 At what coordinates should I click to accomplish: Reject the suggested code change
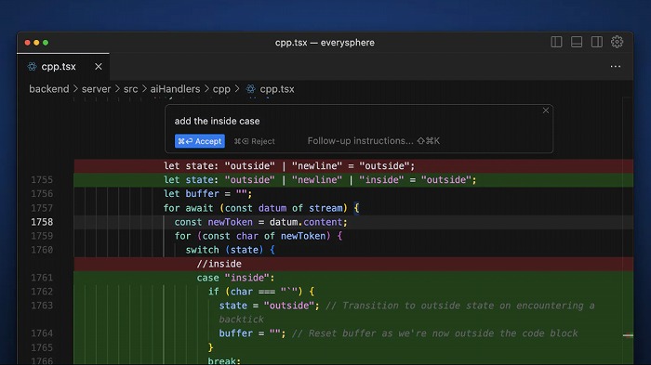tap(254, 141)
